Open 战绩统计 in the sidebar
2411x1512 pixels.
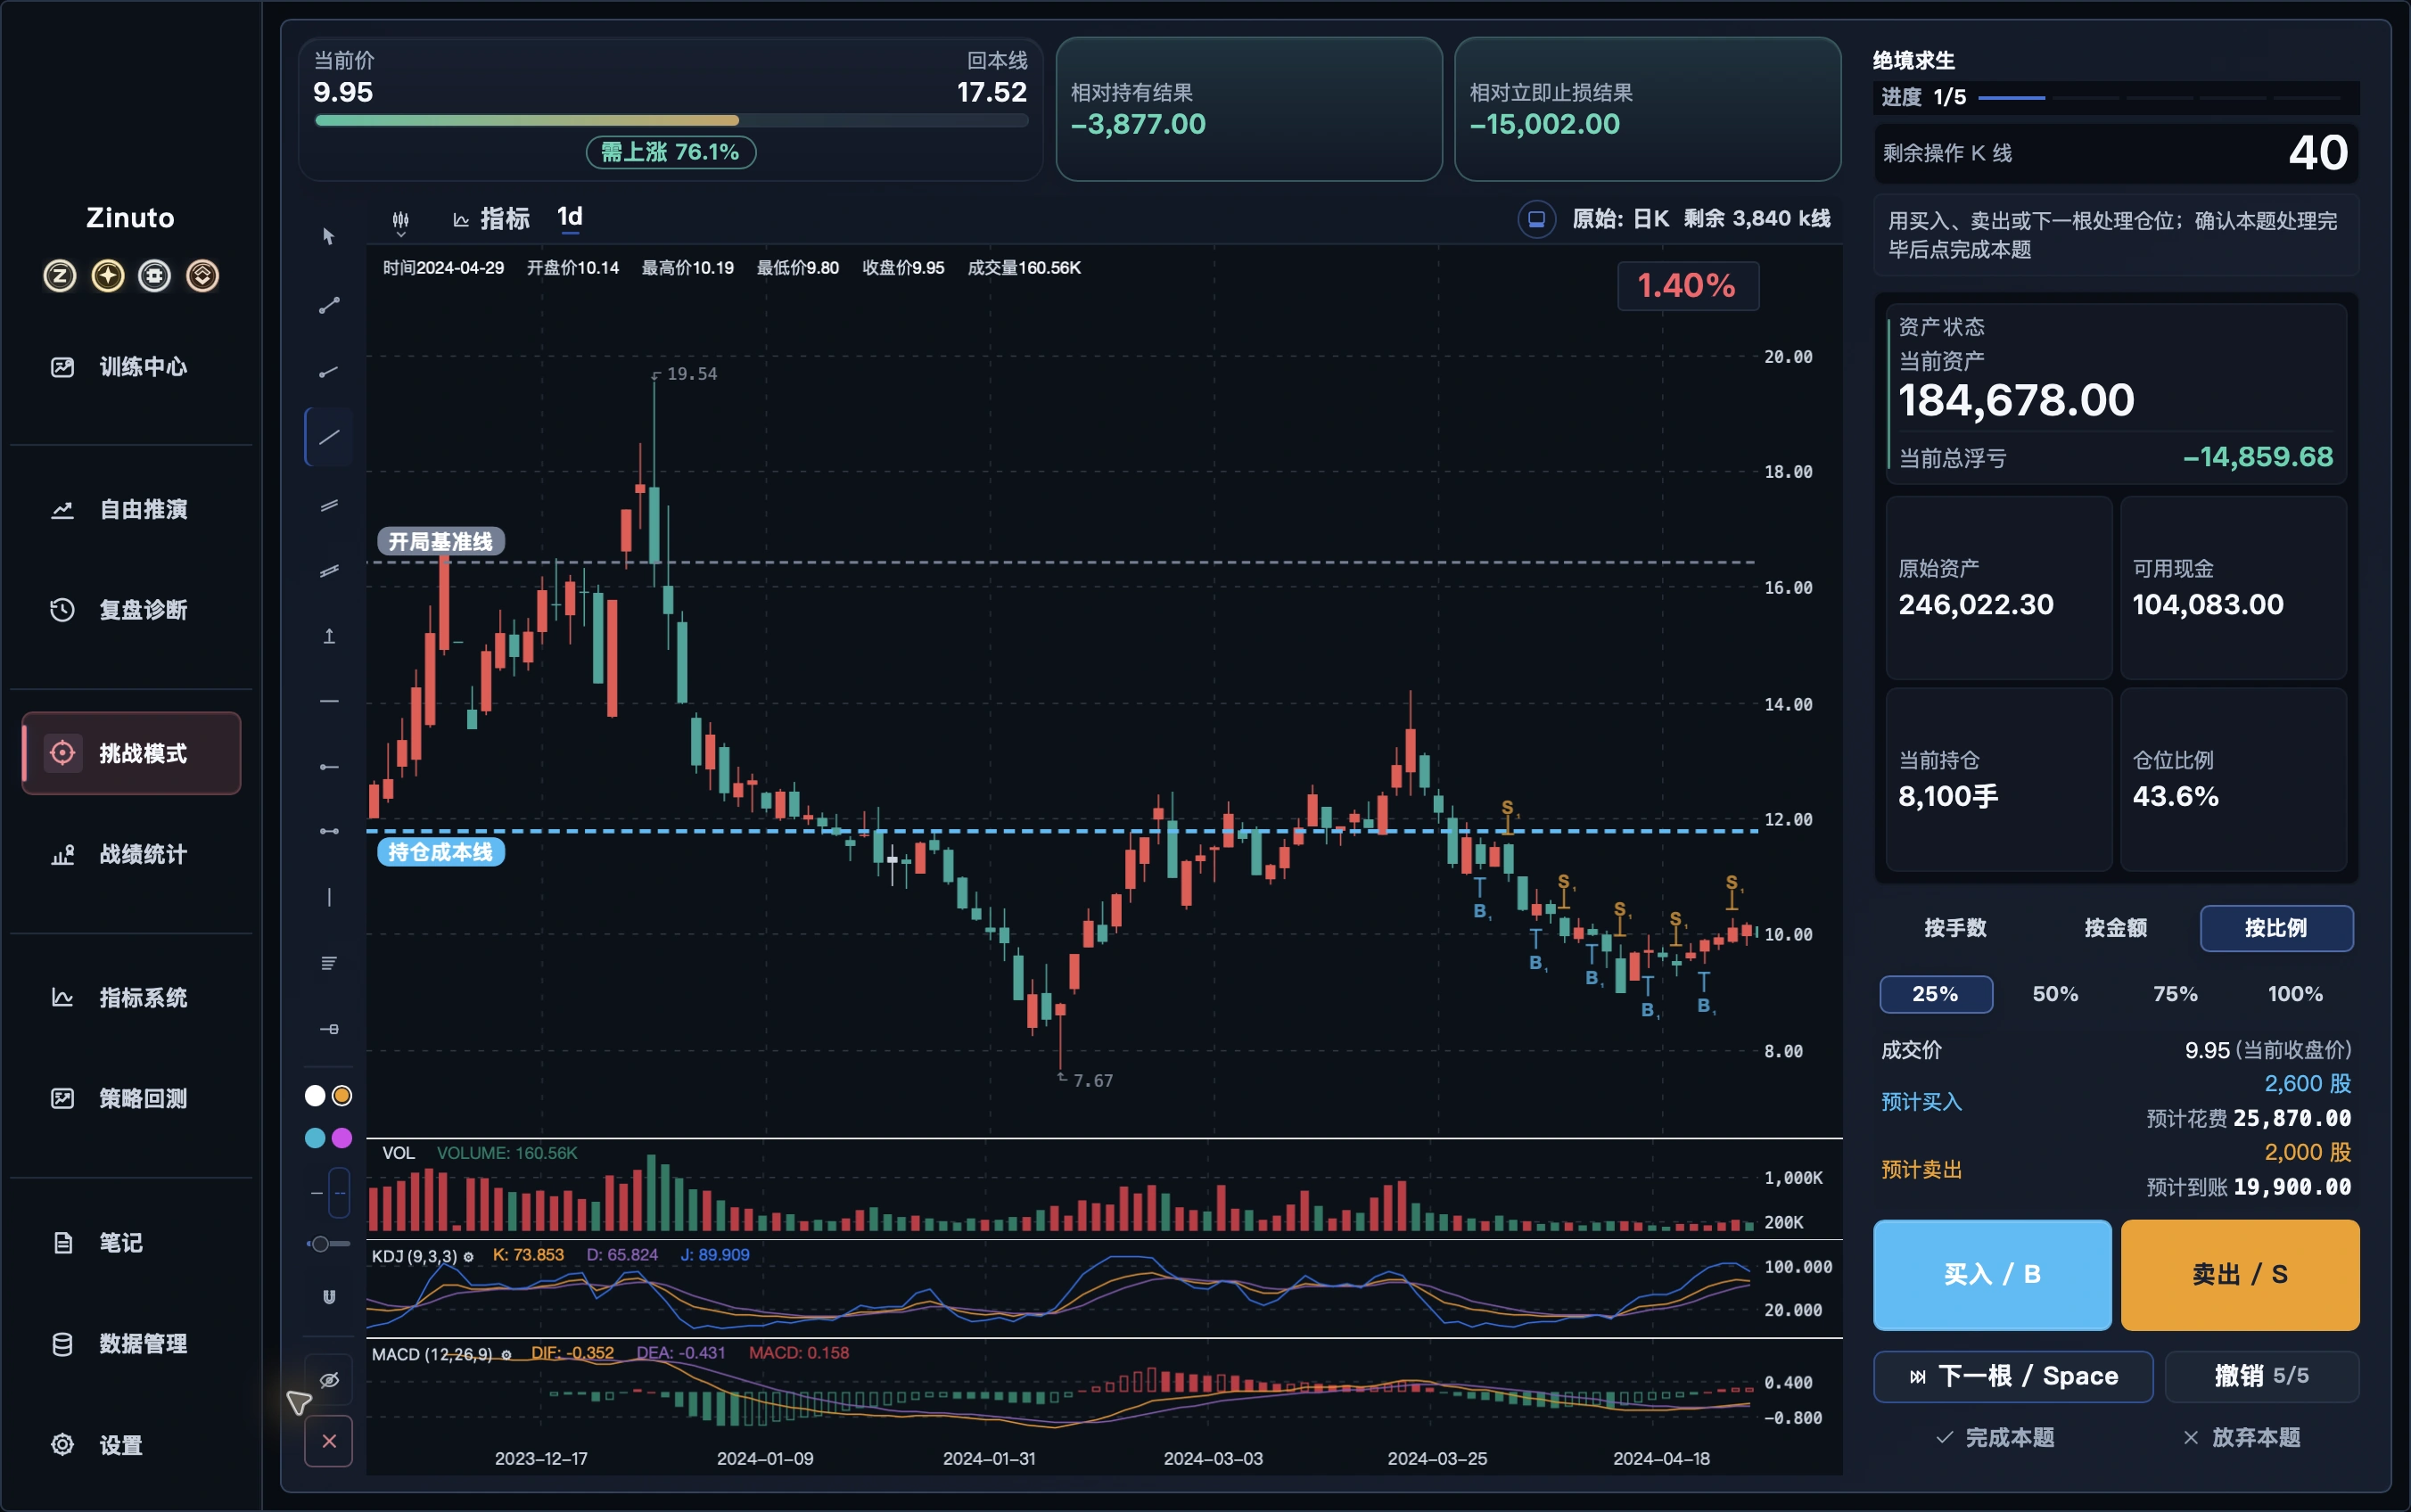pos(131,854)
